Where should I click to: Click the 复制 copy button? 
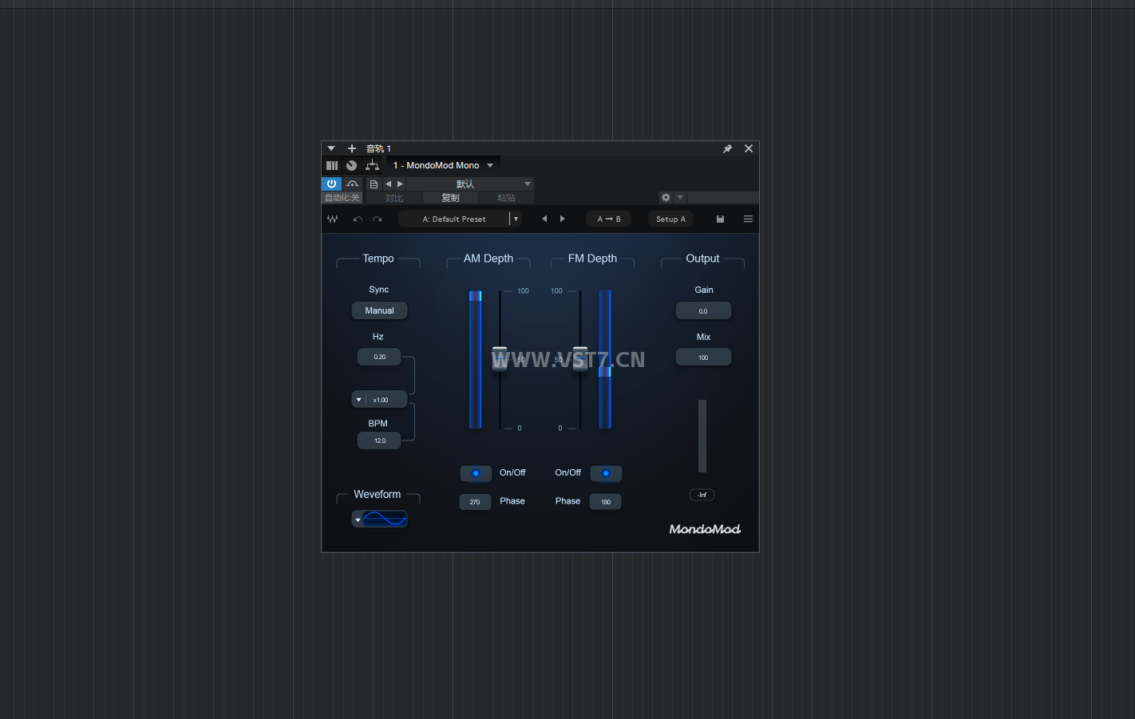tap(450, 198)
